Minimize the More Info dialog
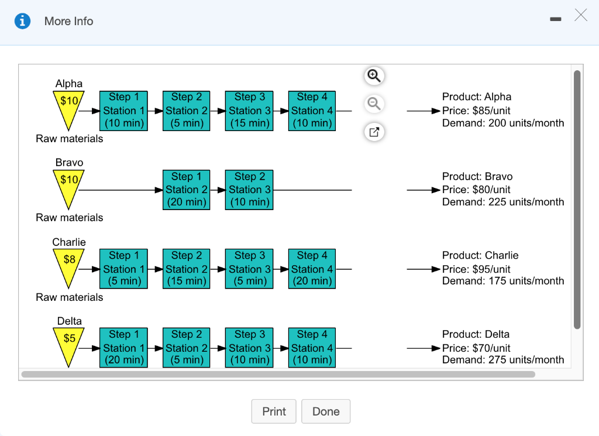This screenshot has width=599, height=436. (x=556, y=19)
